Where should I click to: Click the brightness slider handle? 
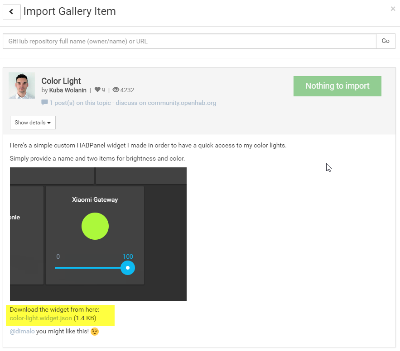coord(128,268)
